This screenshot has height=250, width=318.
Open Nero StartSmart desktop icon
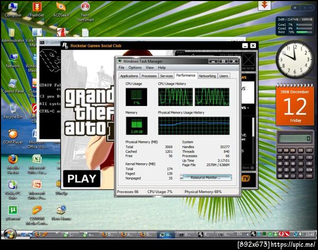coord(85,12)
